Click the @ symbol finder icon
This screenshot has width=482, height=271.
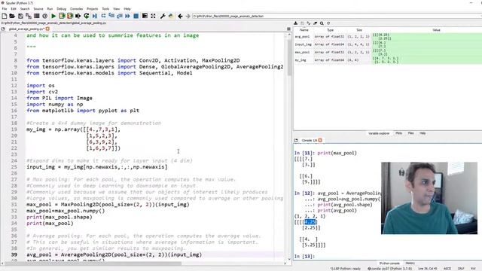[x=45, y=16]
